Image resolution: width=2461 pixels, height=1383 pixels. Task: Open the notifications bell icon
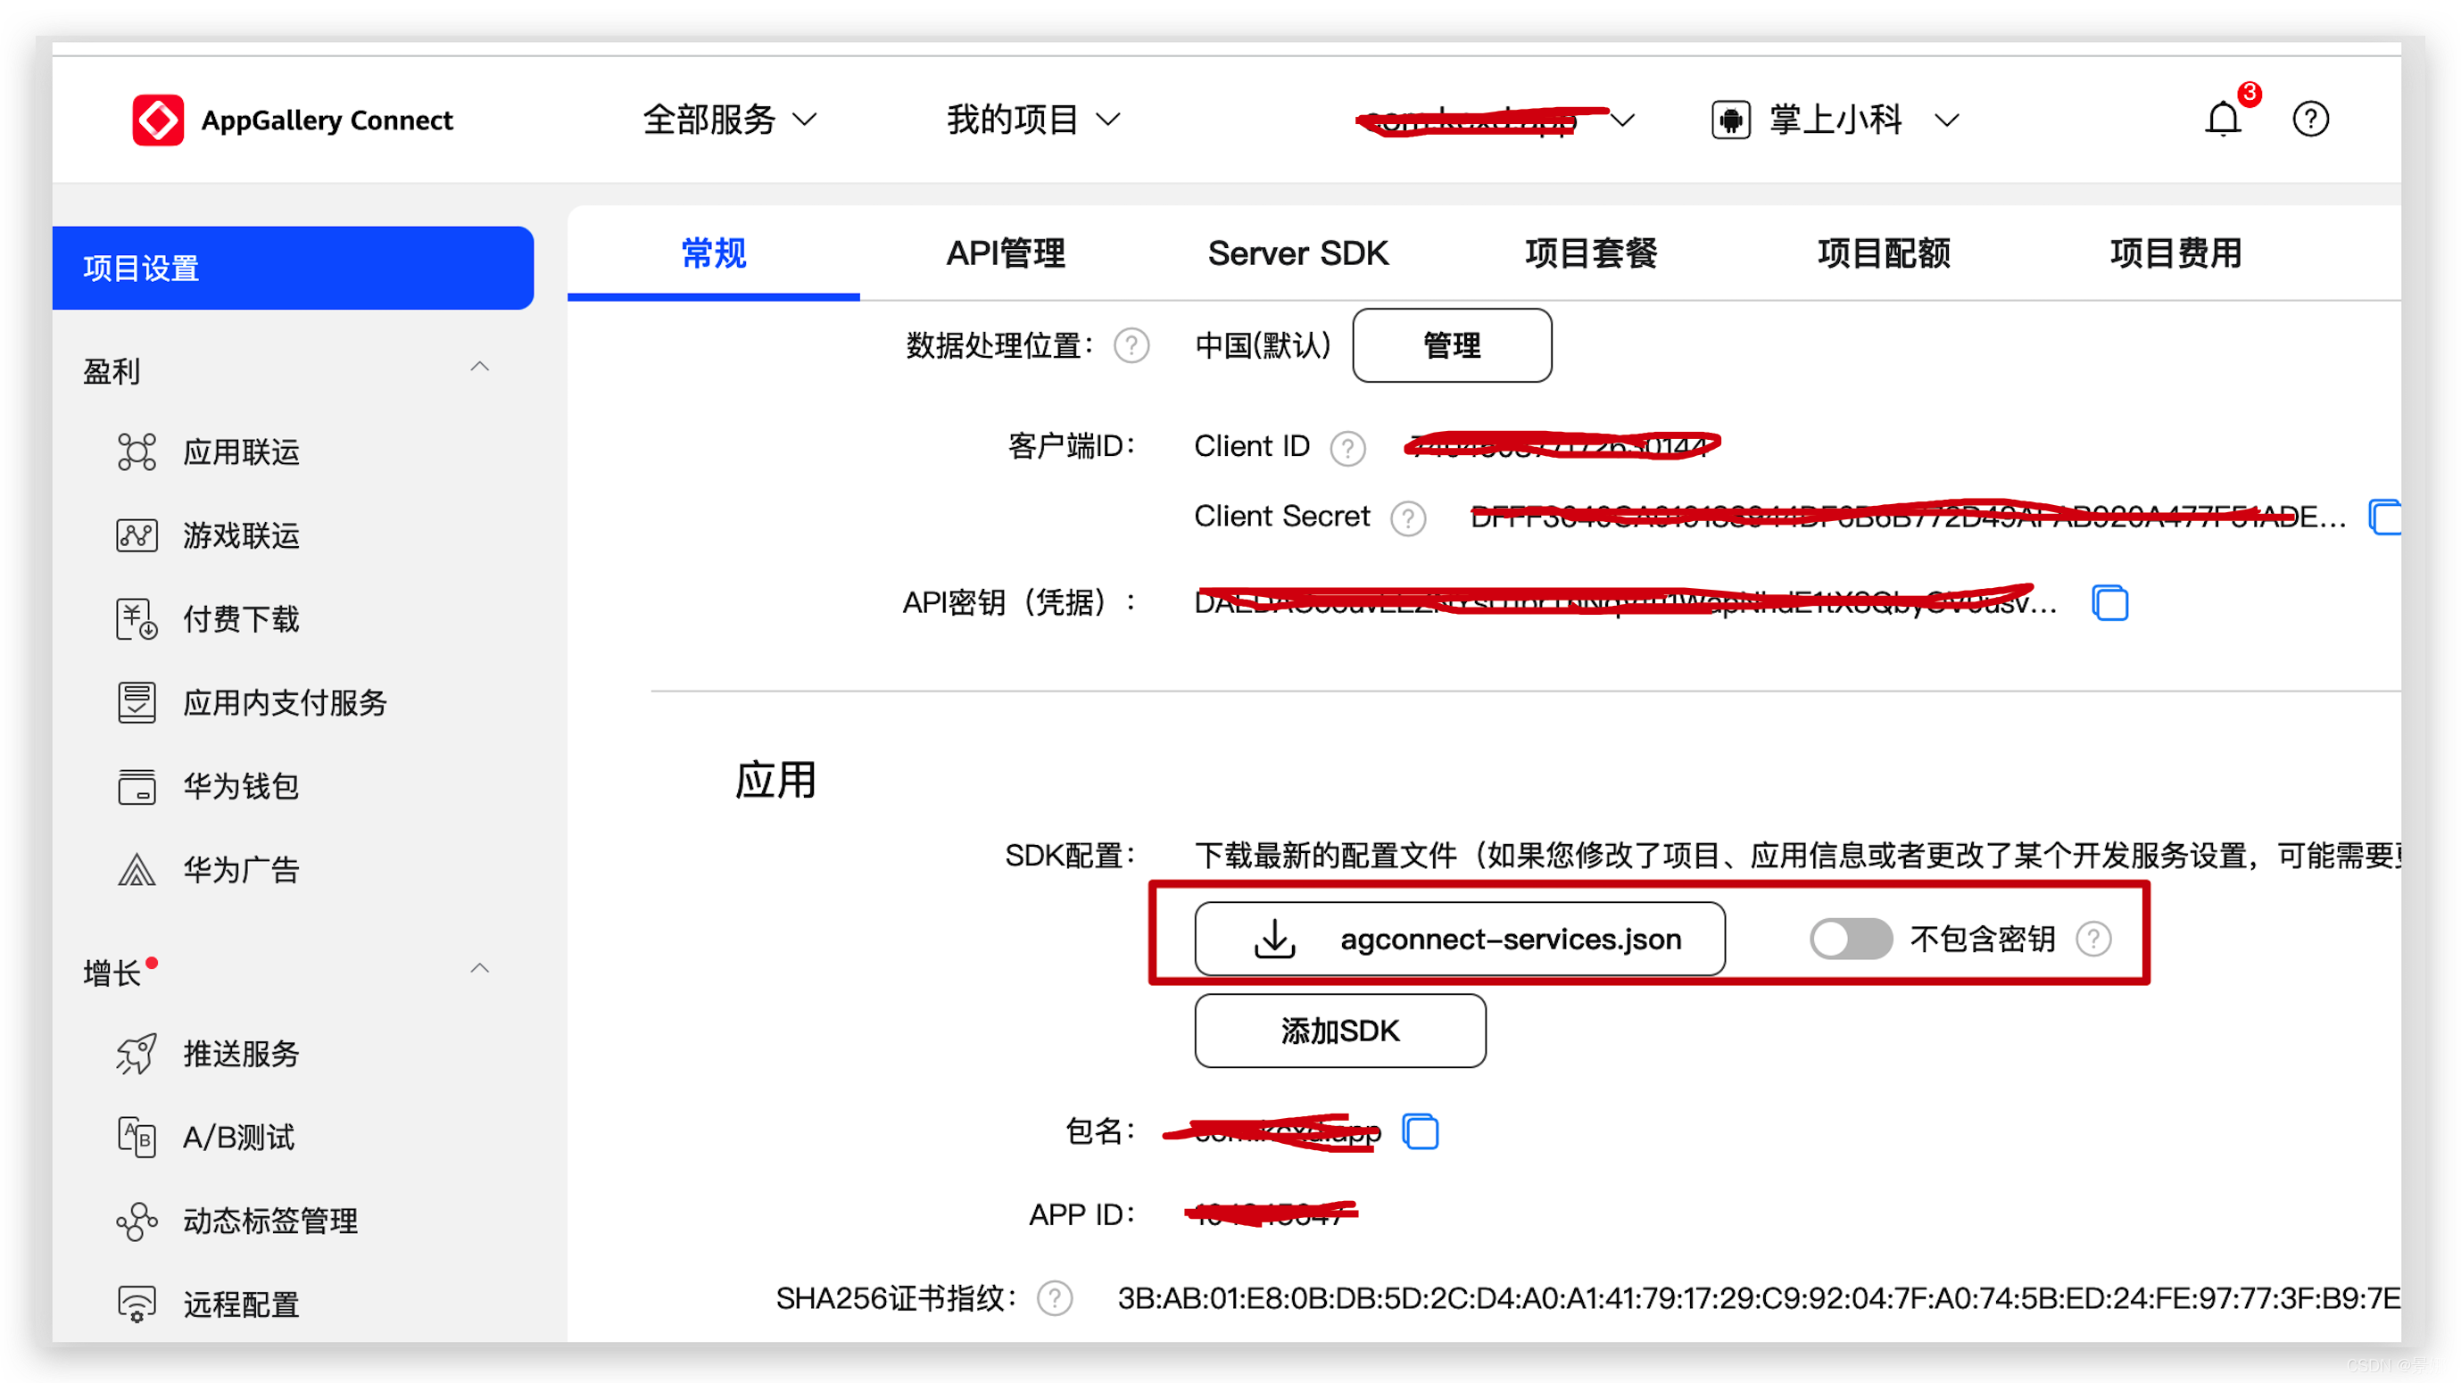tap(2222, 120)
